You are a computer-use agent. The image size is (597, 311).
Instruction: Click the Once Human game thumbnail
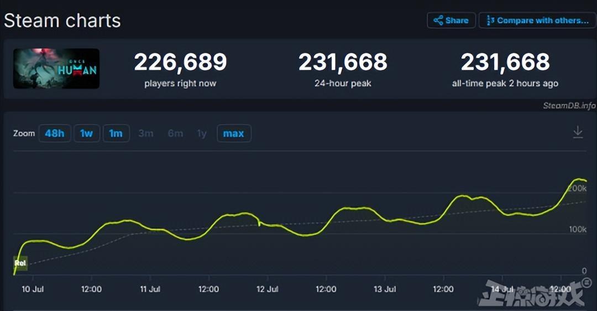pos(56,69)
